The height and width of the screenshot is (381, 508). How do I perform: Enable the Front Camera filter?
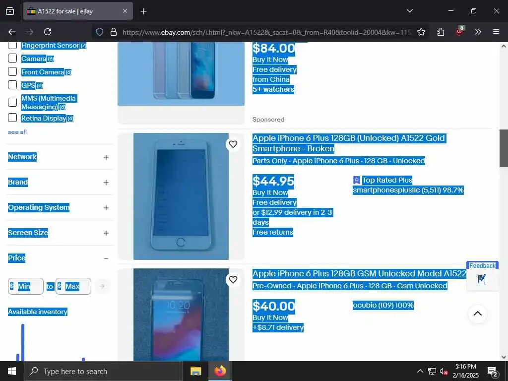click(x=12, y=71)
